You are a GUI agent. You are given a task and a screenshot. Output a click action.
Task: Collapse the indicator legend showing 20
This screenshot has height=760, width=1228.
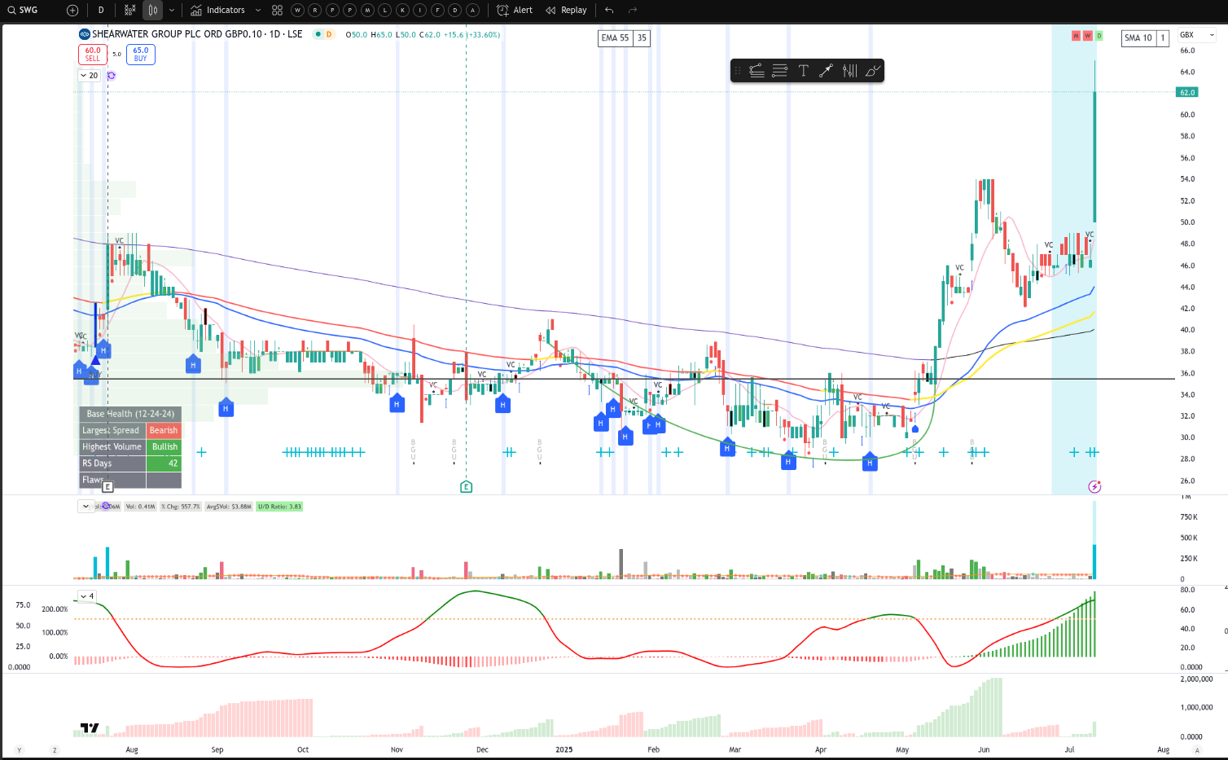click(x=89, y=76)
